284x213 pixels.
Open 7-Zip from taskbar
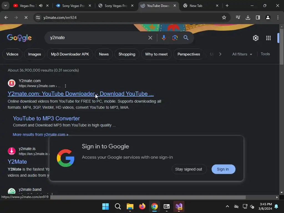[x=167, y=206]
